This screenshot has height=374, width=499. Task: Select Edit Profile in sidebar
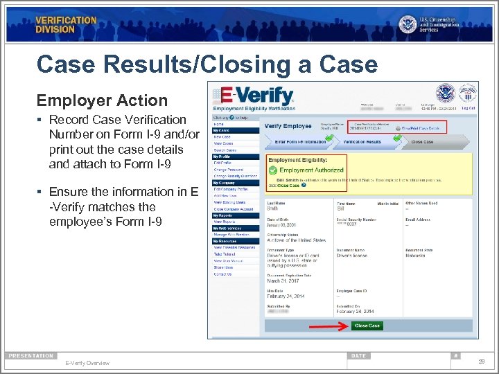click(222, 163)
